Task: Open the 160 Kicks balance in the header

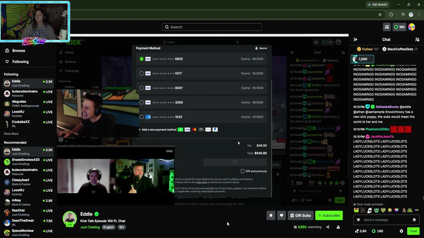Action: click(399, 27)
